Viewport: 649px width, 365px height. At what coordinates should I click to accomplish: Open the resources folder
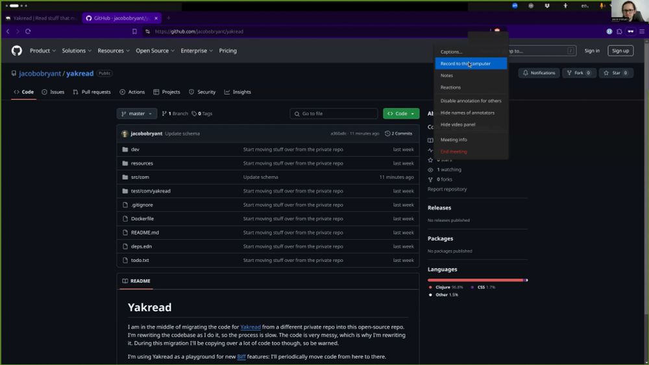[x=142, y=163]
